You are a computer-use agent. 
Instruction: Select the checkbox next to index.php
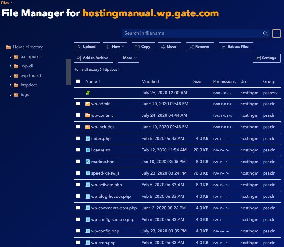tap(78, 138)
